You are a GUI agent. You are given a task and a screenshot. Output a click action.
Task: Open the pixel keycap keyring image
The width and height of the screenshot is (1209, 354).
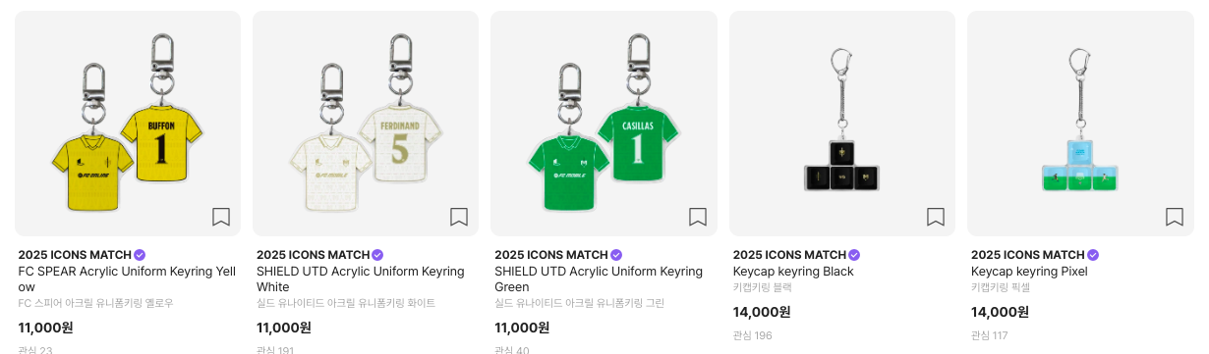tap(1080, 124)
